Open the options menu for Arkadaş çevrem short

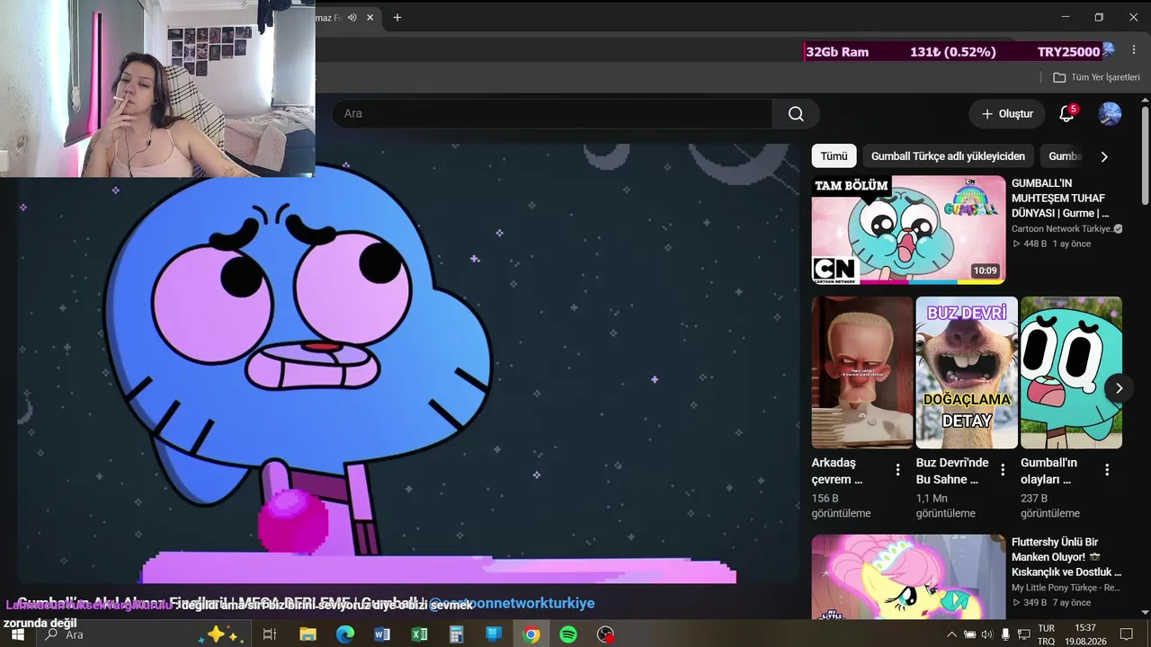[x=897, y=470]
